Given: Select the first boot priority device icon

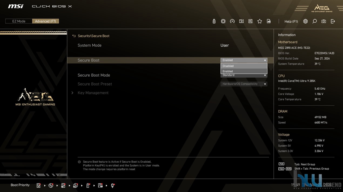Looking at the screenshot, I should click(39, 185).
